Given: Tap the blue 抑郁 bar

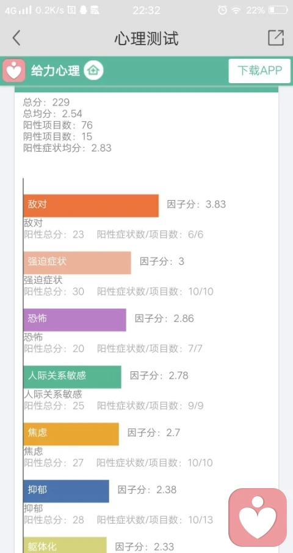Looking at the screenshot, I should pos(66,491).
